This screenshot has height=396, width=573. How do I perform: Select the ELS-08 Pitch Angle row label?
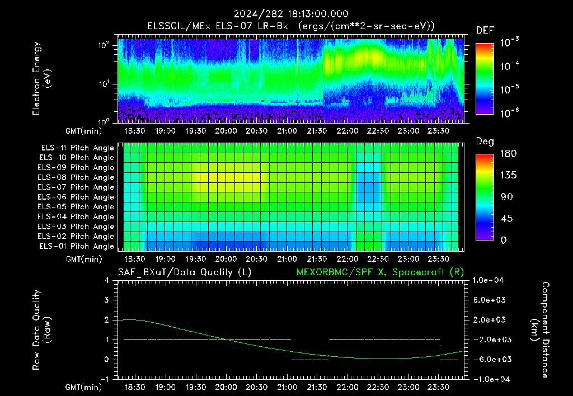point(76,177)
